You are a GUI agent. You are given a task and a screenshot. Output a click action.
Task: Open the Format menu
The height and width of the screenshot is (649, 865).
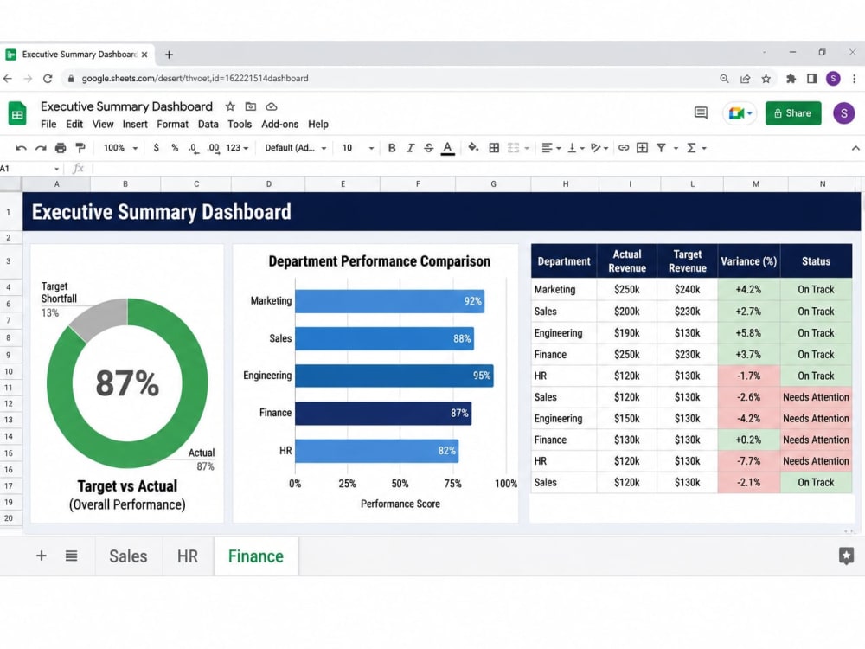(x=173, y=124)
